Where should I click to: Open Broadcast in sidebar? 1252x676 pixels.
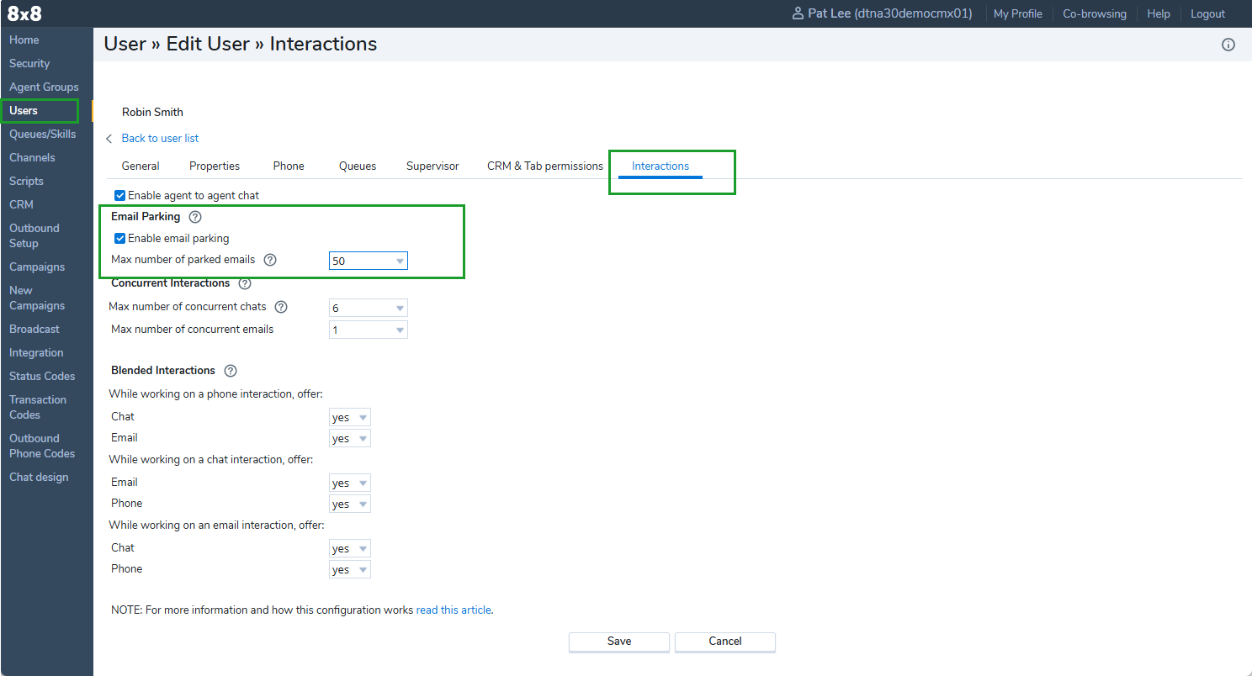coord(34,330)
